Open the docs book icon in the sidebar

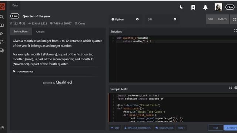(x=2, y=25)
